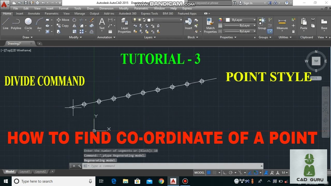Toggle annotation visibility in status bar
The image size is (331, 186).
(266, 173)
